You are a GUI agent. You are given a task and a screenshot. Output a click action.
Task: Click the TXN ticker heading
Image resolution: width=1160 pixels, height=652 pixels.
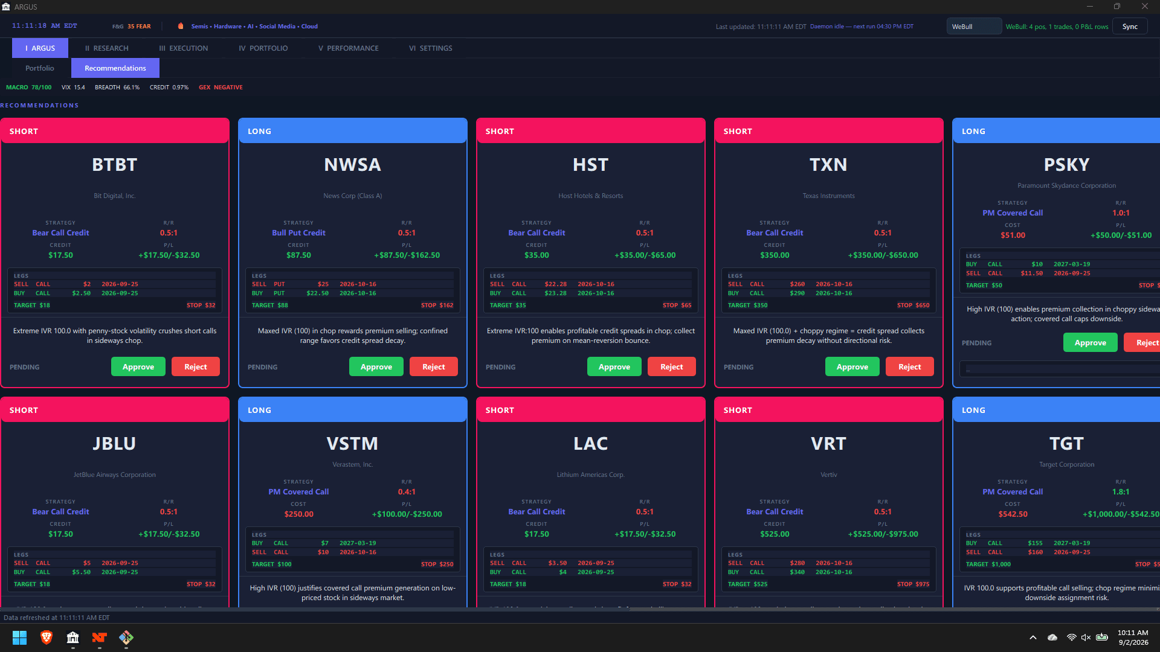point(829,165)
